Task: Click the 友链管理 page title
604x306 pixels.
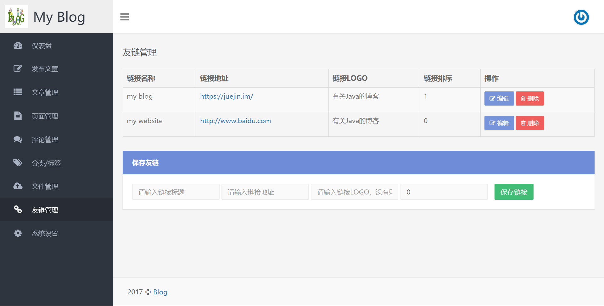Action: point(140,52)
